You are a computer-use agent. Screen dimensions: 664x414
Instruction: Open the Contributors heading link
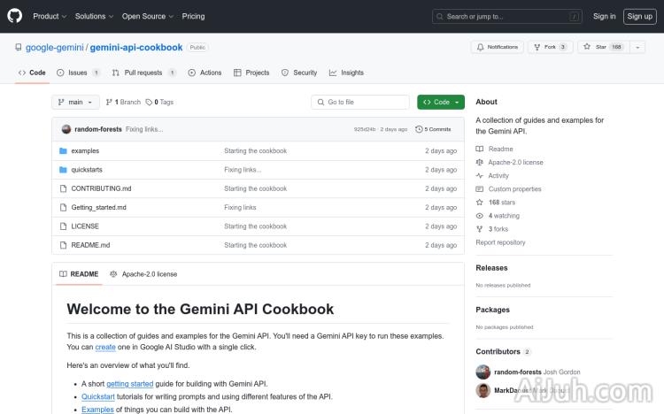[x=503, y=352]
